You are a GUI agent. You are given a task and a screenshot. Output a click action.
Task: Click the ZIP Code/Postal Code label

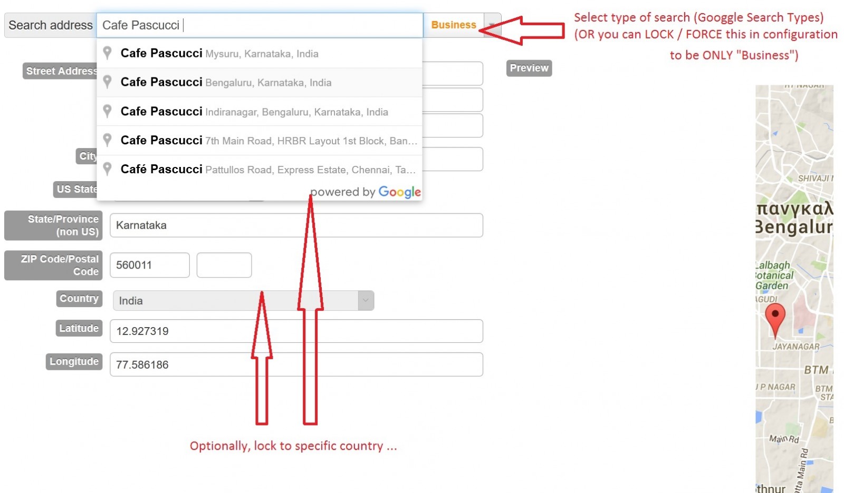pyautogui.click(x=53, y=265)
